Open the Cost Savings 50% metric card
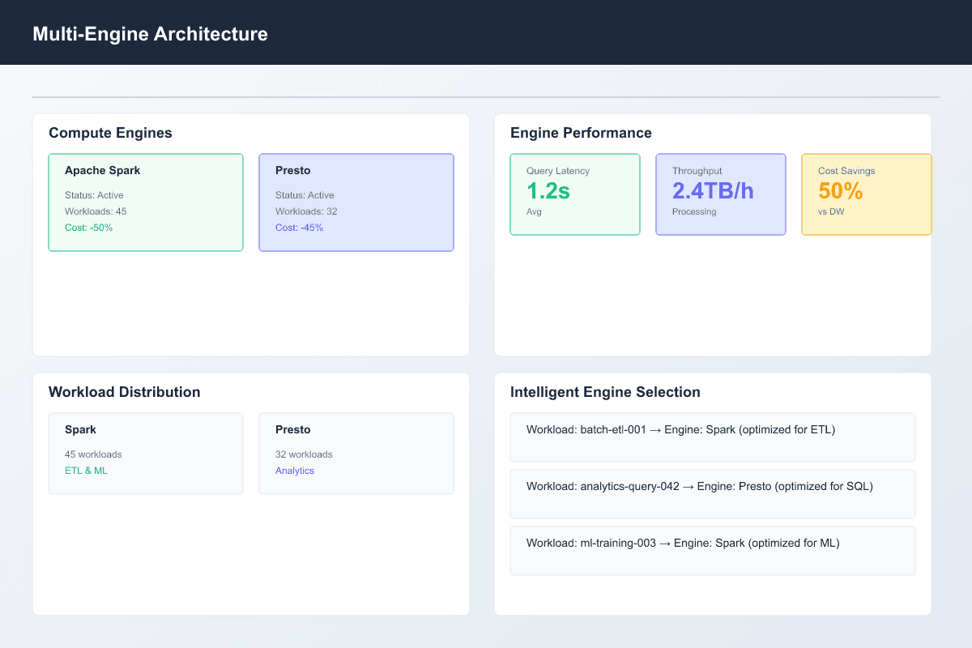Screen dimensions: 972x648 pos(866,194)
